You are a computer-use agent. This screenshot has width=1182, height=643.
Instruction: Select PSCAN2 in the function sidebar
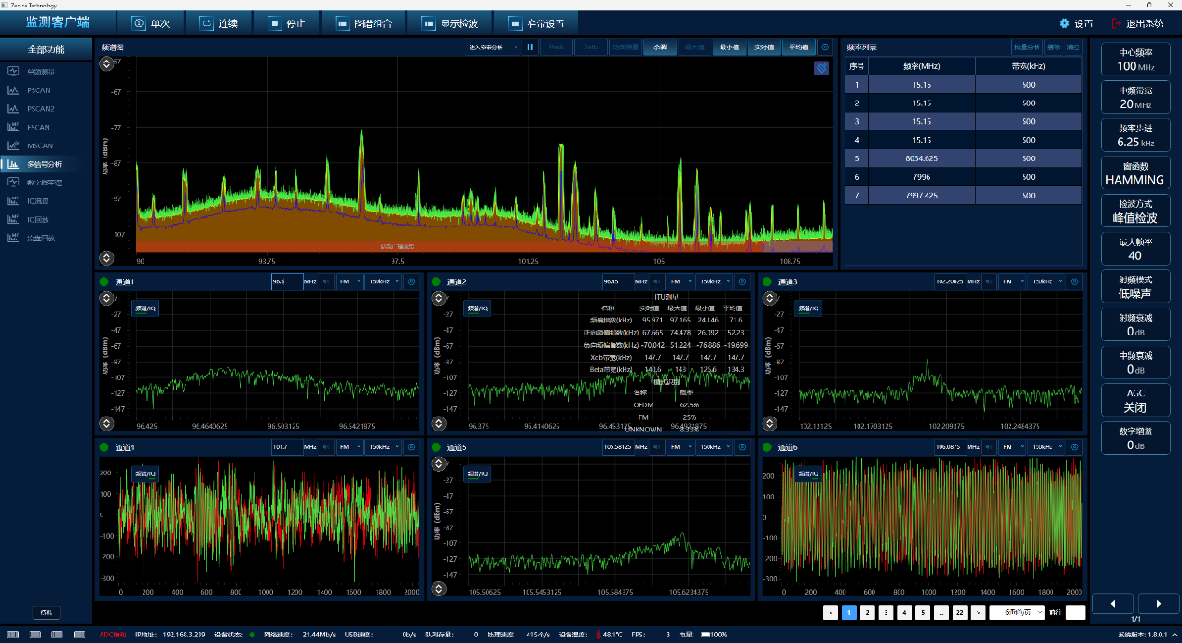coord(47,108)
